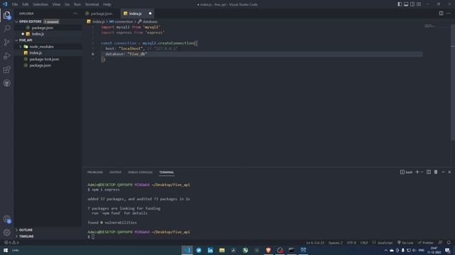Toggle primary sidebar layout icon
This screenshot has width=455, height=255.
[400, 4]
